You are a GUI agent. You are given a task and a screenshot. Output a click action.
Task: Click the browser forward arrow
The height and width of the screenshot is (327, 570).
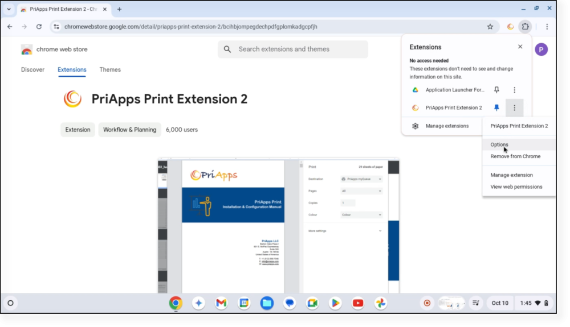click(24, 27)
